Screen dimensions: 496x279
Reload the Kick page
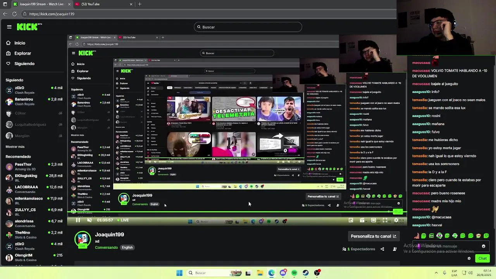click(x=14, y=14)
